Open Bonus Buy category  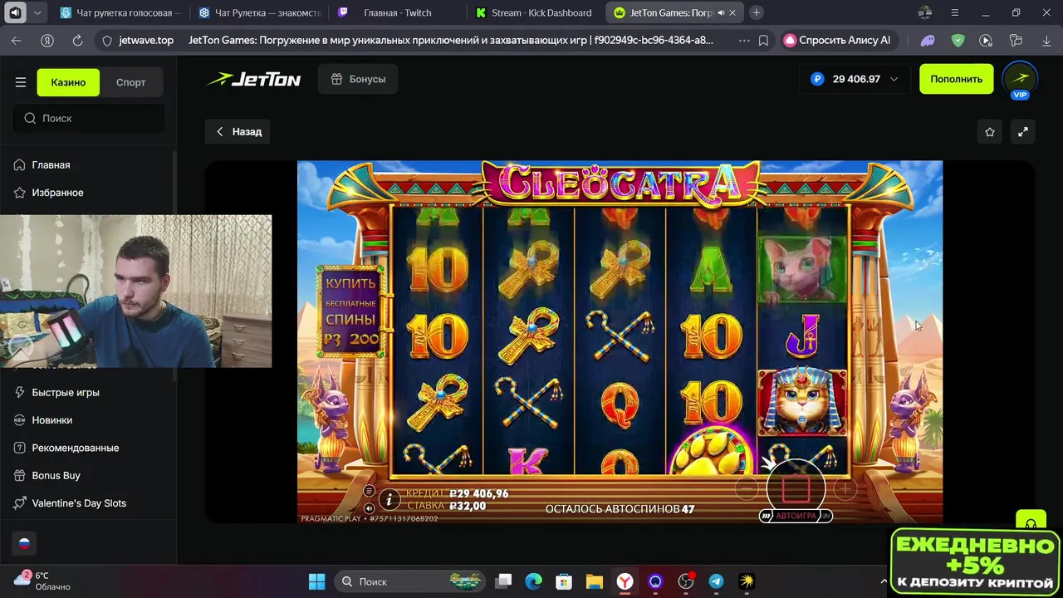(56, 475)
